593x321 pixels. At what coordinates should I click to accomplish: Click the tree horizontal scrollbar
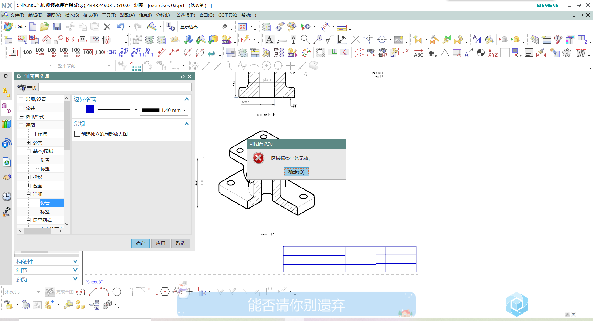37,231
